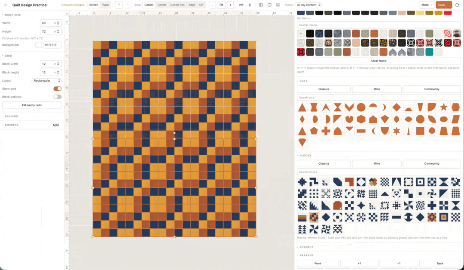Select the six-pointed star cut shape
The image size is (464, 270).
397,131
